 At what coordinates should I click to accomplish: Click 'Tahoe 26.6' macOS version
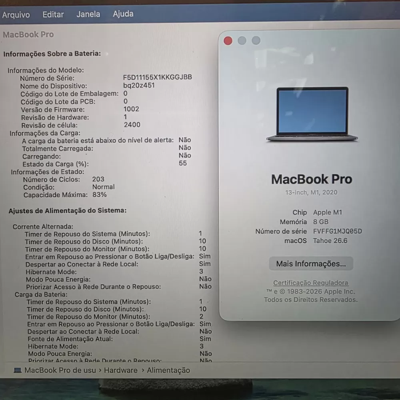point(330,240)
